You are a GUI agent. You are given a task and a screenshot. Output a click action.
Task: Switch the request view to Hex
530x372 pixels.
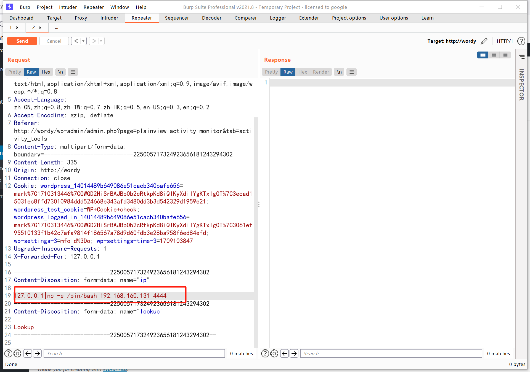point(46,72)
